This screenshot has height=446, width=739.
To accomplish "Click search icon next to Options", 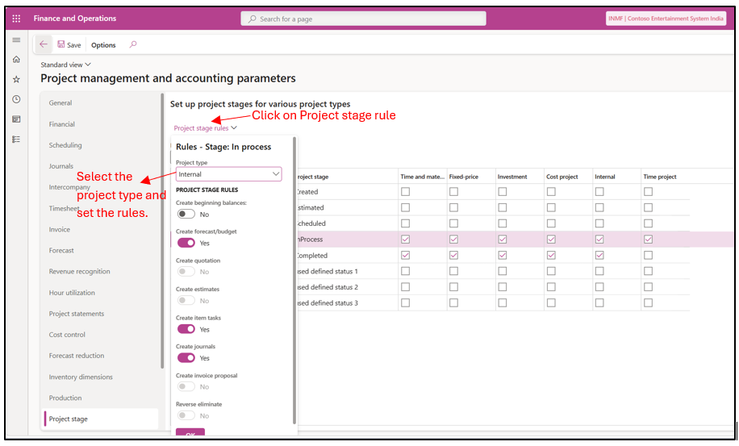I will [x=133, y=44].
